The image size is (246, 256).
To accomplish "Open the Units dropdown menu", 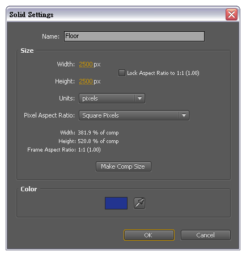I will 112,98.
